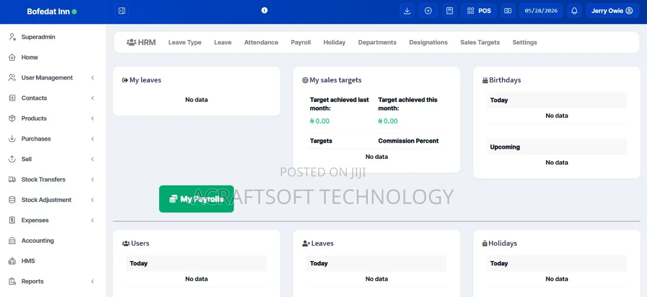Click the Superadmin user-gear icon
Image resolution: width=647 pixels, height=297 pixels.
pyautogui.click(x=13, y=37)
